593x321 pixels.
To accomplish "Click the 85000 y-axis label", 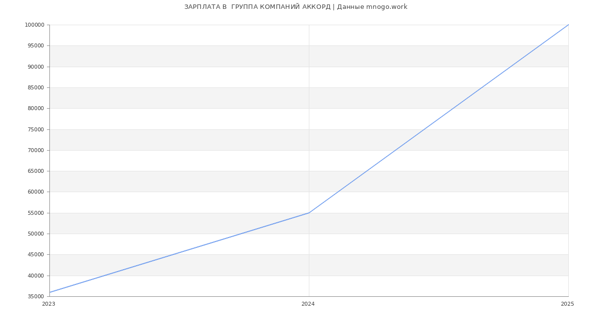I will pos(36,88).
